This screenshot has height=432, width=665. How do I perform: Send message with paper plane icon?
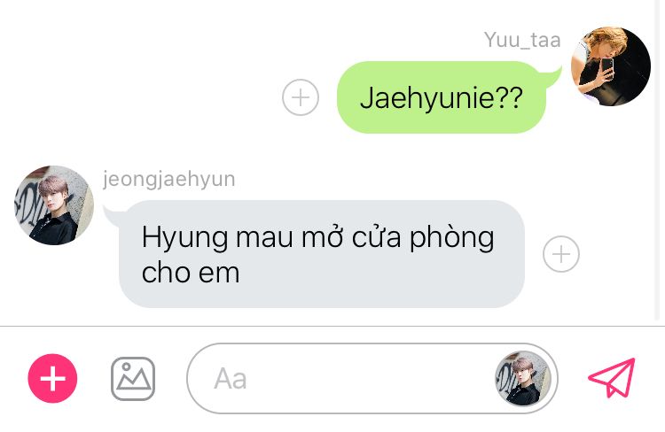pos(612,378)
